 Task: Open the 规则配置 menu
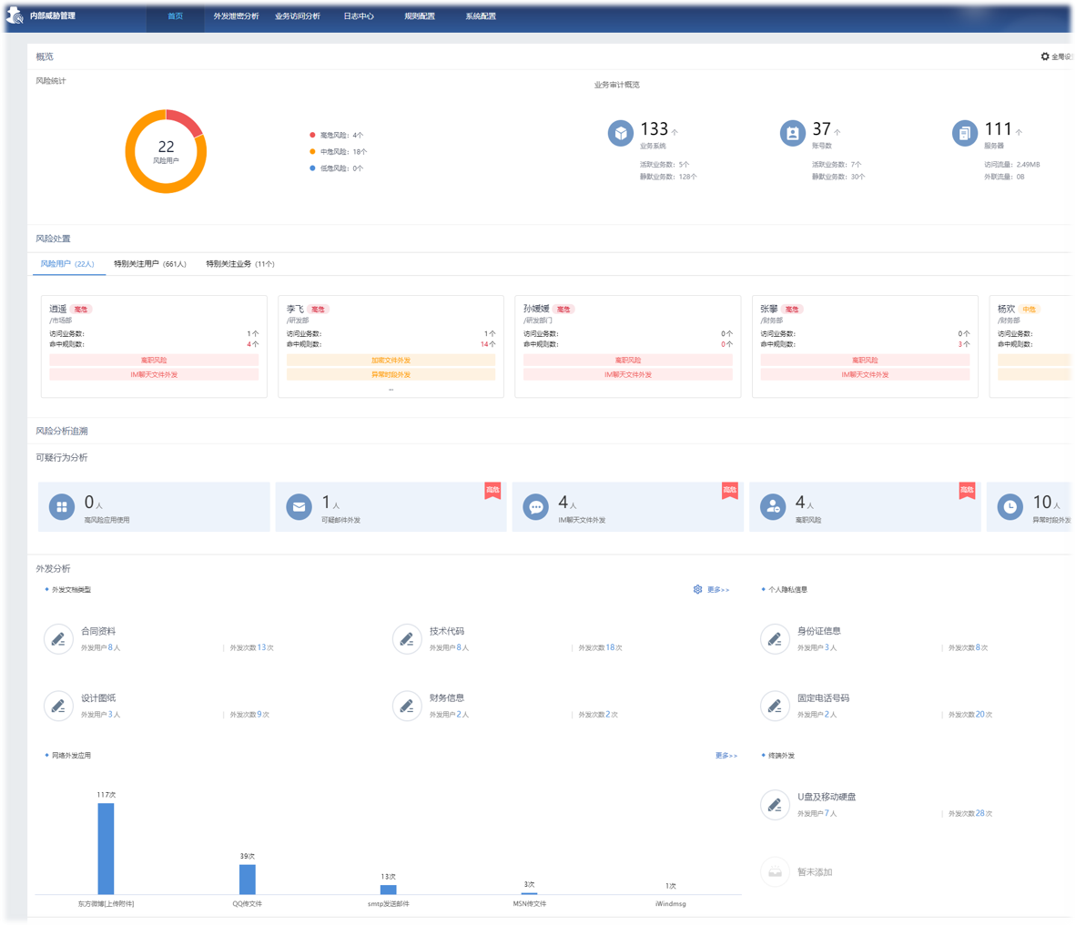[x=420, y=15]
